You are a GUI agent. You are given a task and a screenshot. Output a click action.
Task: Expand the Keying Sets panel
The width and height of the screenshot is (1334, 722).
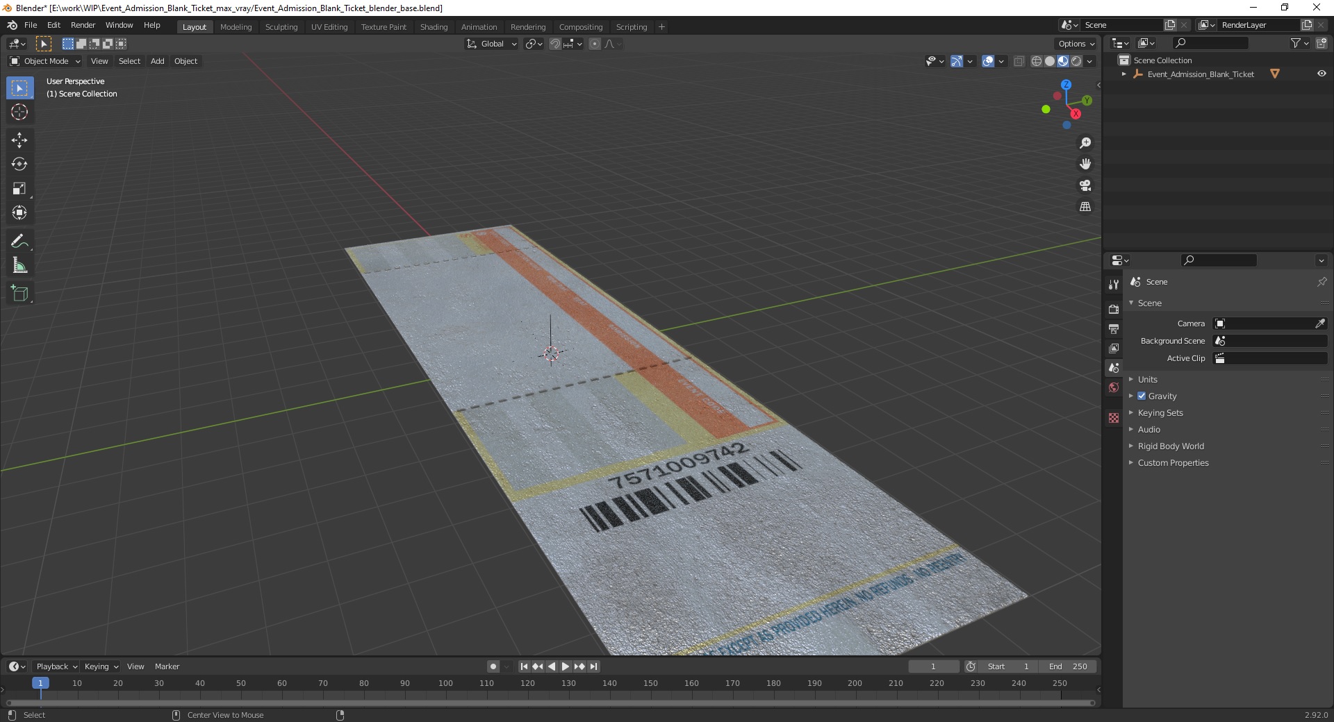tap(1160, 412)
